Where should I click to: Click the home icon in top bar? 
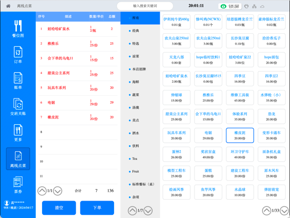pos(8,6)
